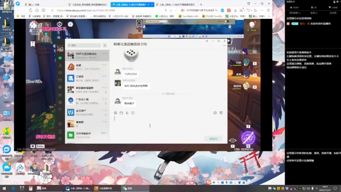The width and height of the screenshot is (341, 192).
Task: Focus the WeChat search field
Action: pyautogui.click(x=84, y=45)
